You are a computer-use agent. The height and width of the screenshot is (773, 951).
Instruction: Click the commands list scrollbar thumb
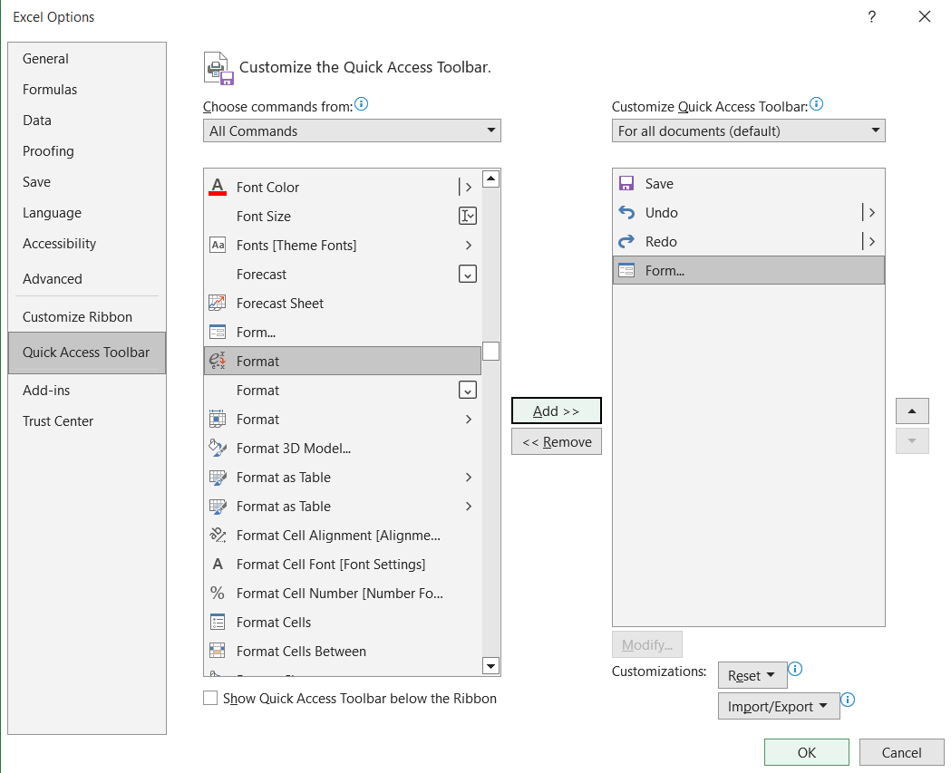490,351
